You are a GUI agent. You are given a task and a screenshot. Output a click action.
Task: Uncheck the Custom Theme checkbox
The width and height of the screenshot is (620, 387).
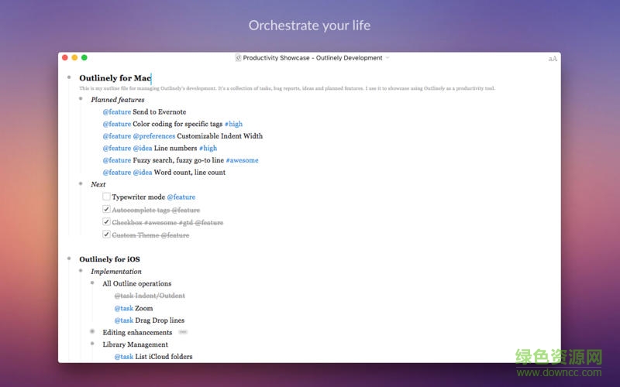tap(106, 234)
